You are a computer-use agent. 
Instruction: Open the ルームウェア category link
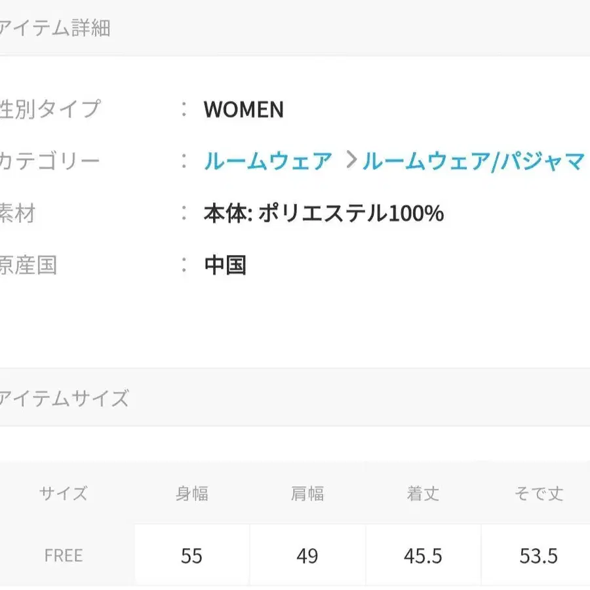[267, 159]
